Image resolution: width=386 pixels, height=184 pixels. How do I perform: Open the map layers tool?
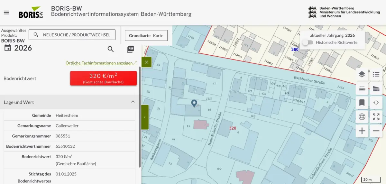(362, 75)
